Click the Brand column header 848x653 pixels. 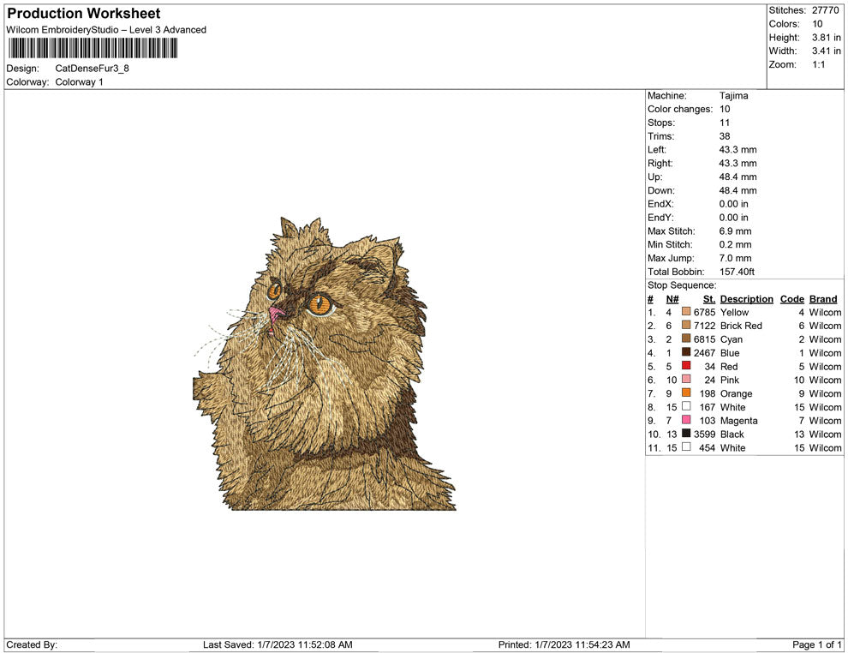(823, 298)
